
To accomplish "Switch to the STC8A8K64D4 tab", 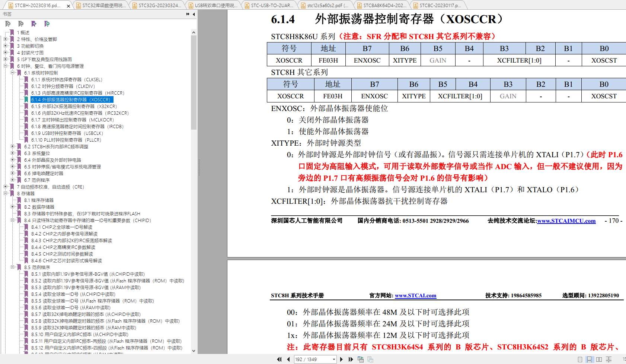I will pyautogui.click(x=382, y=5).
